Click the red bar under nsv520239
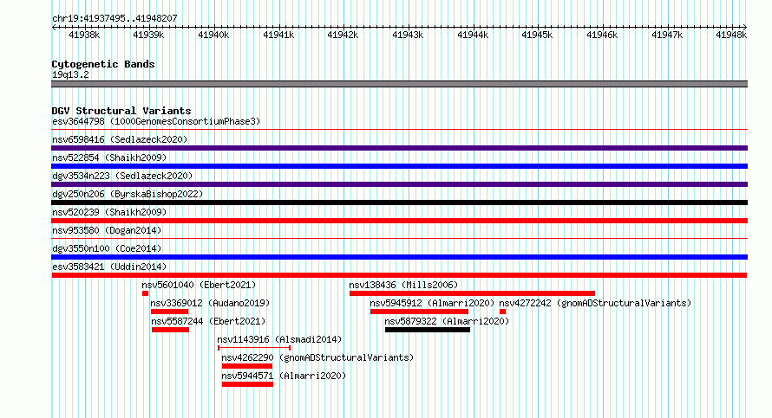Viewport: 772px width, 418px height. pos(399,221)
